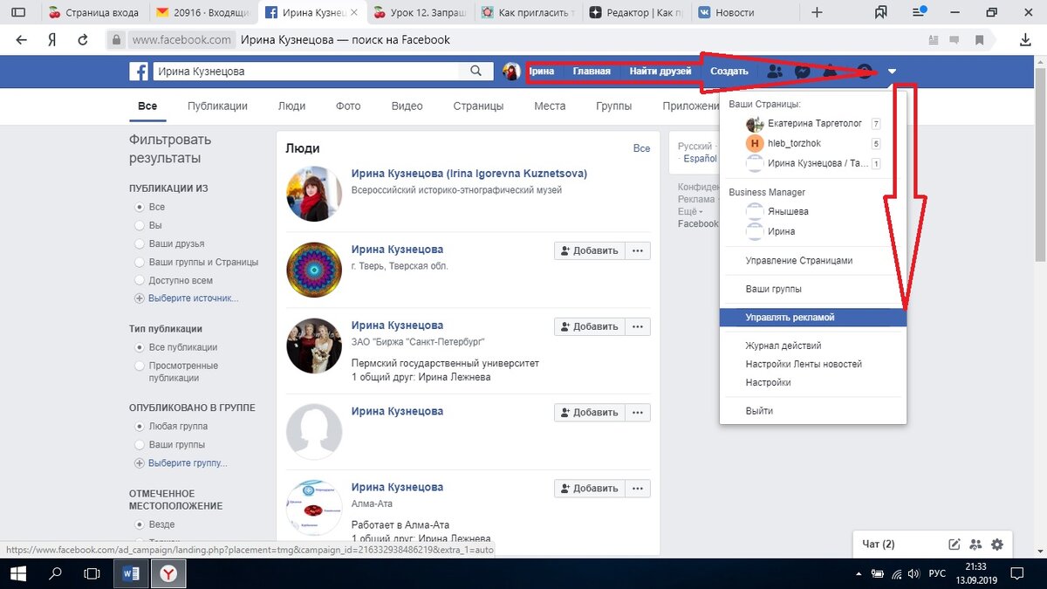
Task: Click the Facebook search input field
Action: [308, 72]
